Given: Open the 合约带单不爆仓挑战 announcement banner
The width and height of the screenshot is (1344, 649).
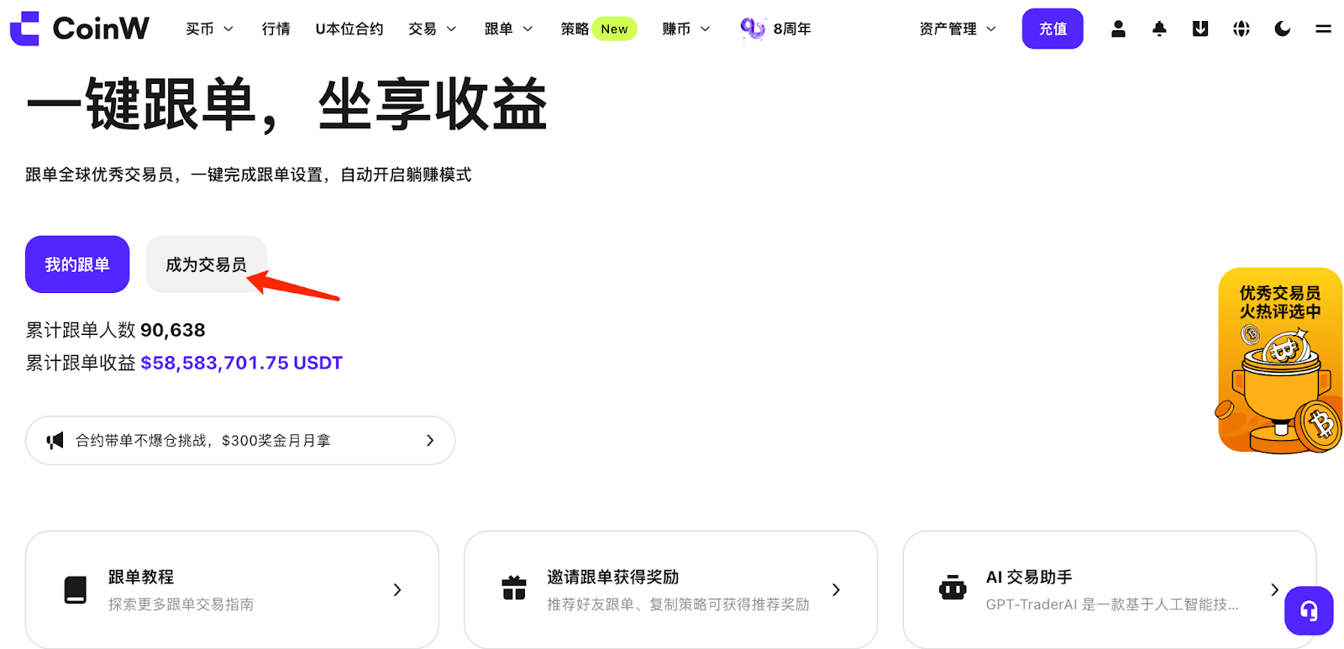Looking at the screenshot, I should [x=240, y=440].
